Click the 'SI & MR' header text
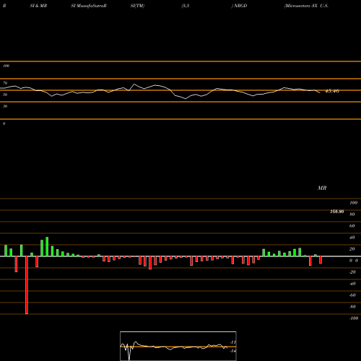The height and width of the screenshot is (361, 361). coord(38,6)
